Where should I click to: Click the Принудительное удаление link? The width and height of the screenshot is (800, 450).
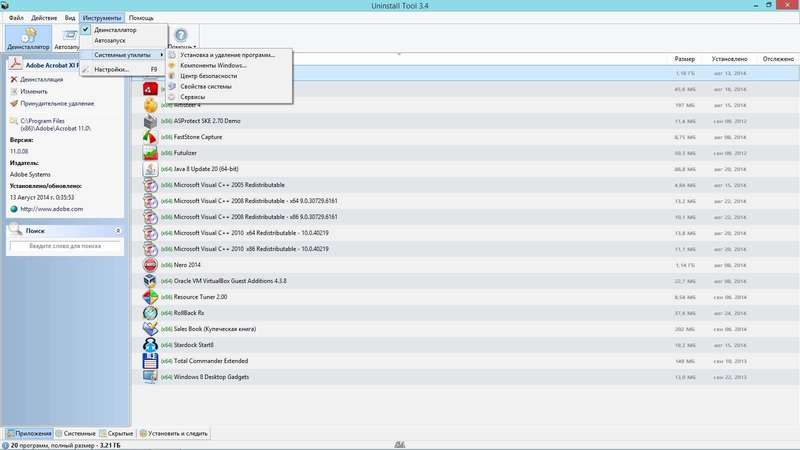click(57, 103)
